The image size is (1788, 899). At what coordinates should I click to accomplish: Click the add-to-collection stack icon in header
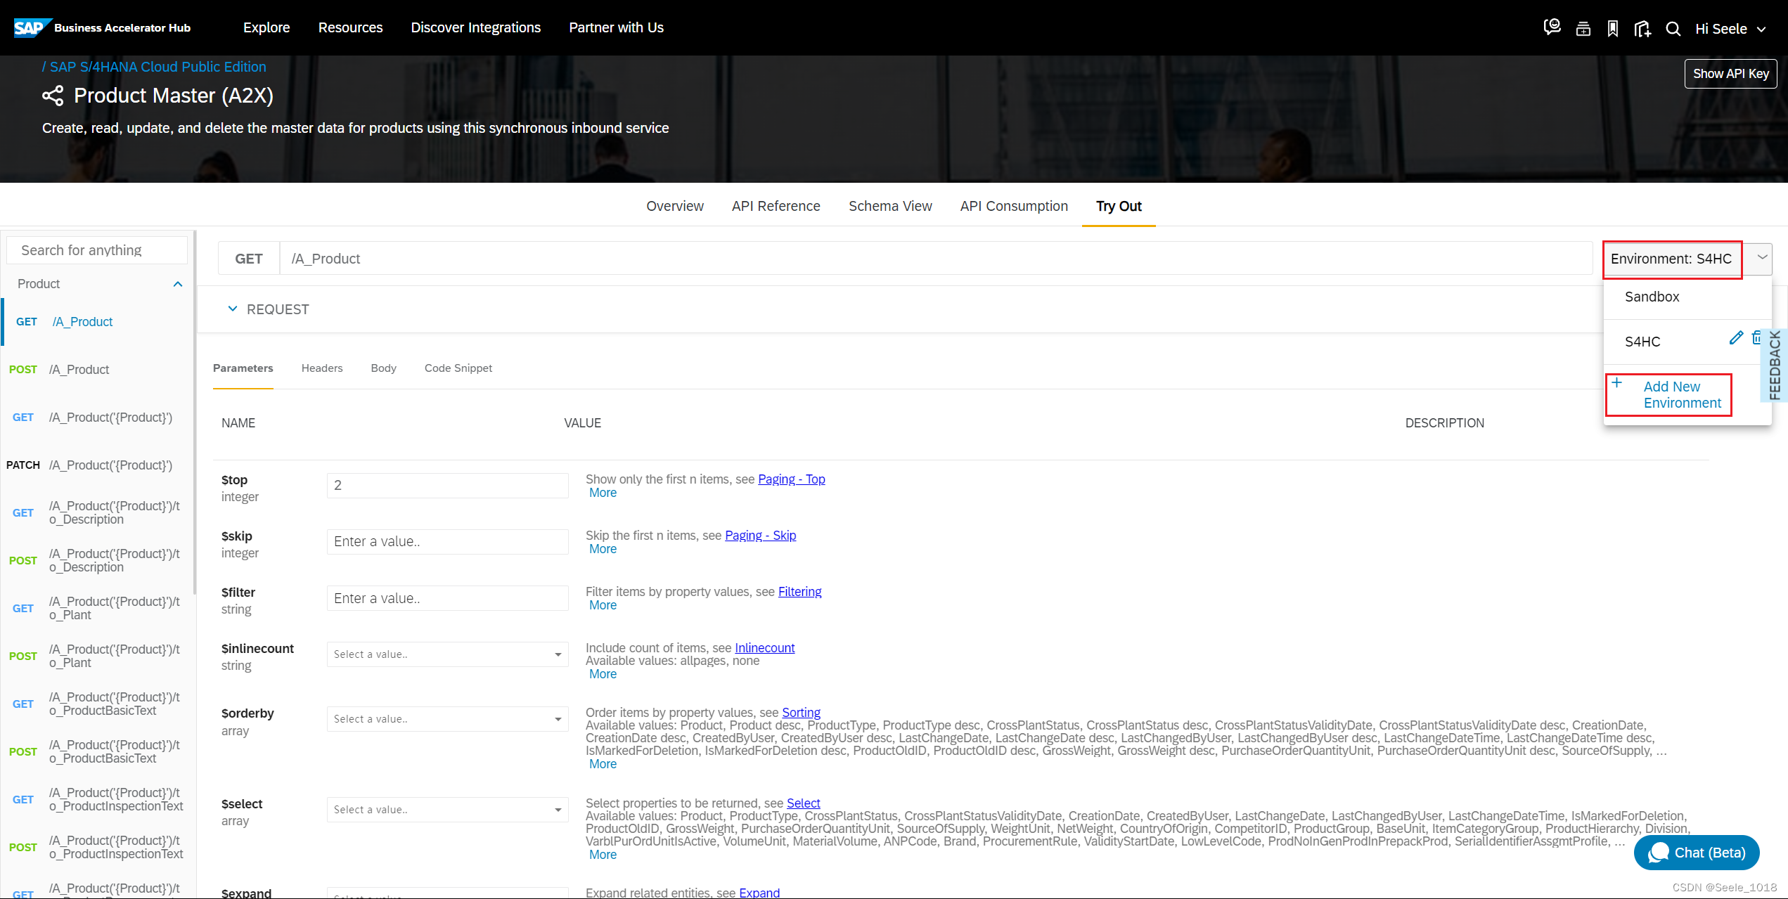point(1583,28)
